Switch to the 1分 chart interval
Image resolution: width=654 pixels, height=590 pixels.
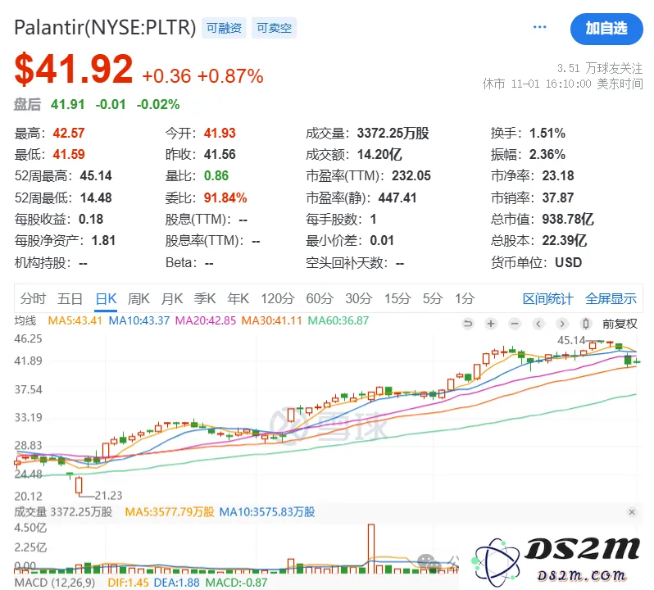coord(465,298)
